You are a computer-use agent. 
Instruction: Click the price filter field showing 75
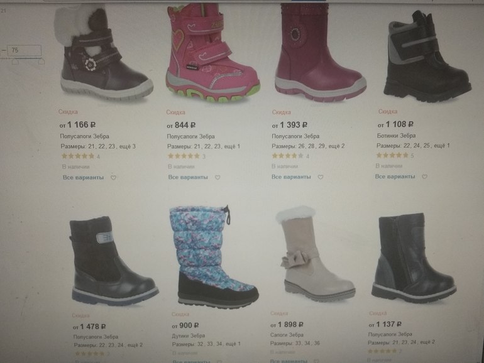(24, 50)
